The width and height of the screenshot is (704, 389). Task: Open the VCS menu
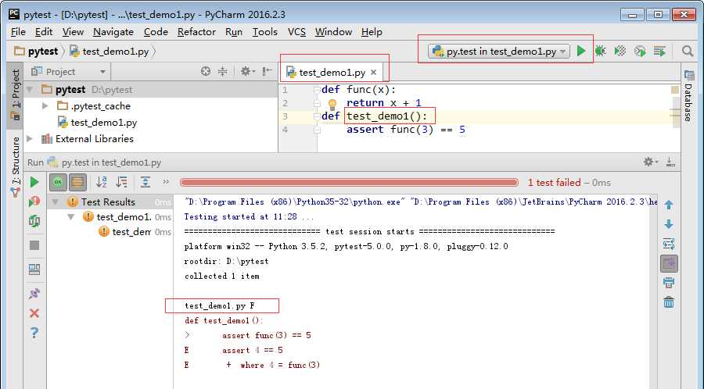(296, 32)
